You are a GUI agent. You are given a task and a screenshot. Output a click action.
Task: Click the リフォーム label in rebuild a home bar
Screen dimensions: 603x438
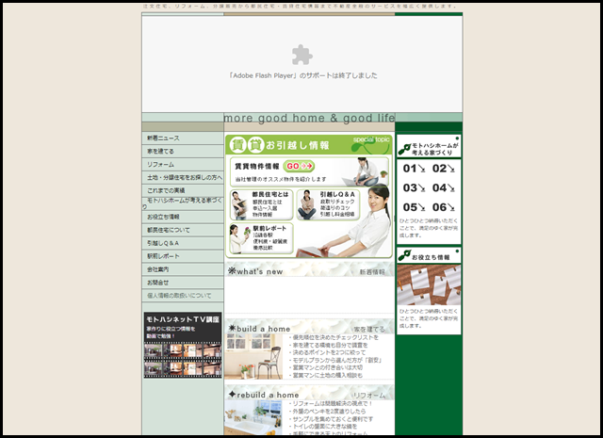[x=368, y=396]
